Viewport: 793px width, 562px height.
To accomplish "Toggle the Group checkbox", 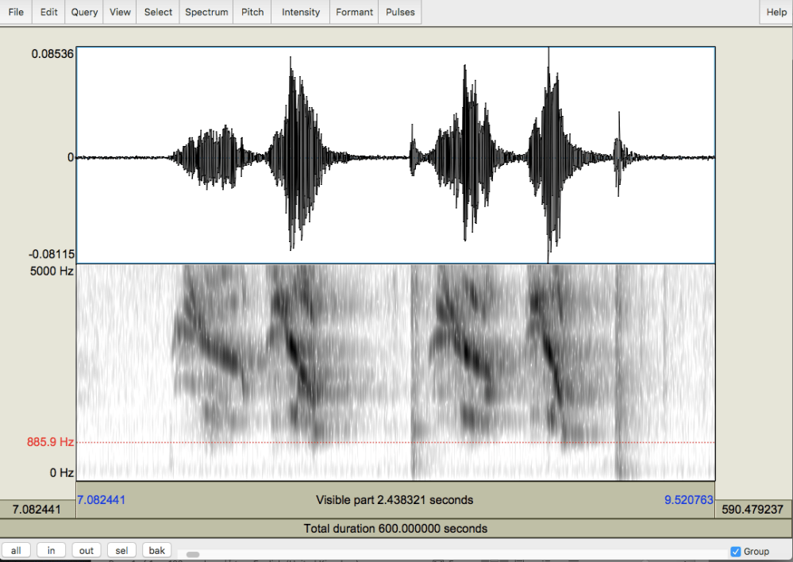I will point(735,552).
